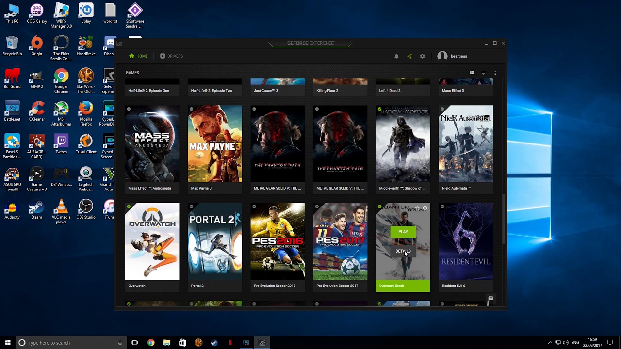Select VLC media player desktop icon
The width and height of the screenshot is (621, 349).
click(61, 212)
